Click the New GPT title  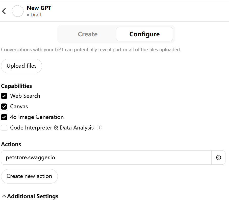click(39, 8)
